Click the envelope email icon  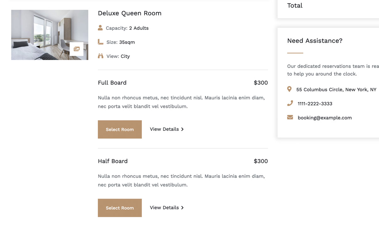click(x=290, y=117)
